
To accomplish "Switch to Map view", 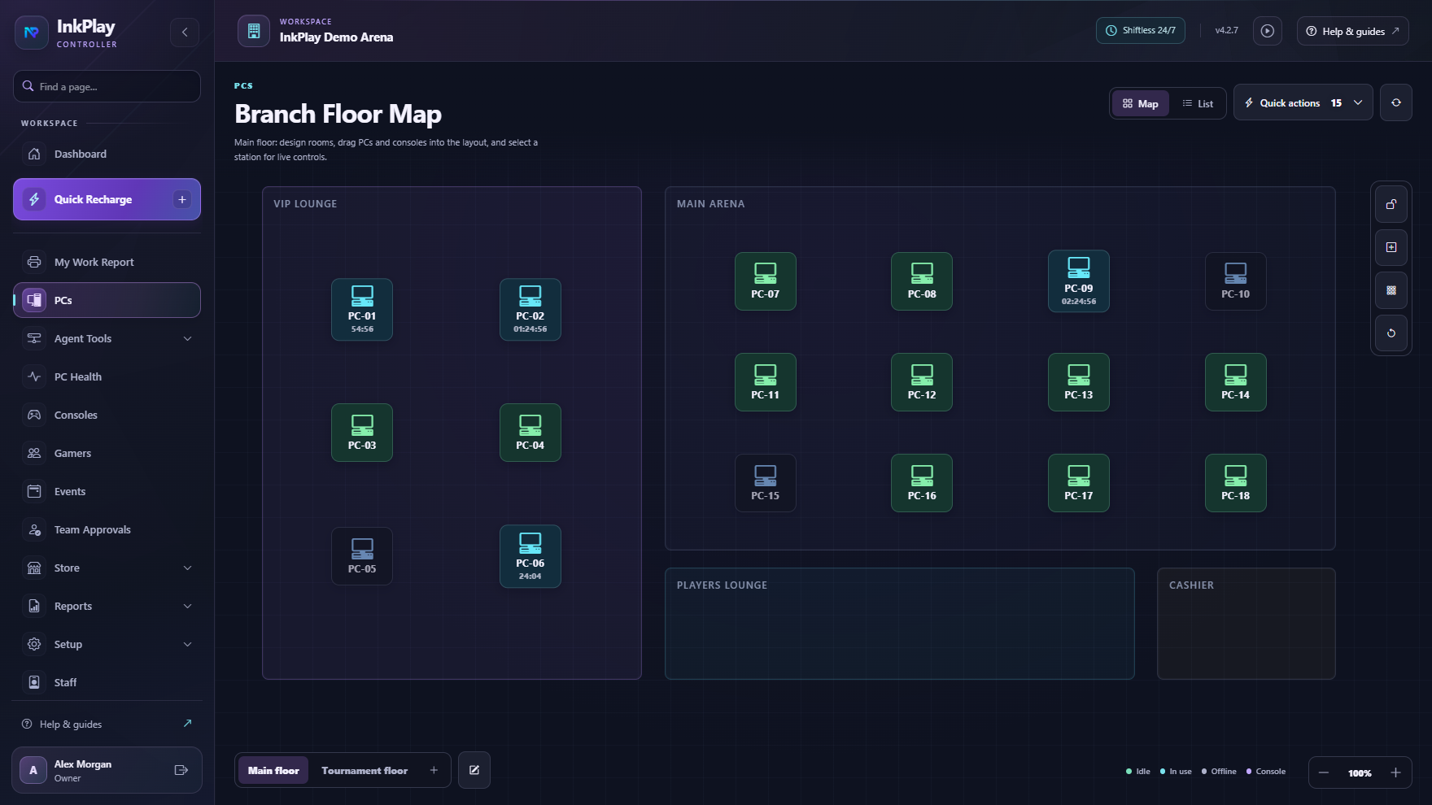I will coord(1141,103).
